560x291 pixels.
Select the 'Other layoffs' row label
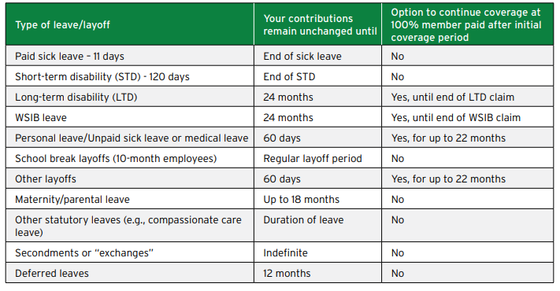130,179
